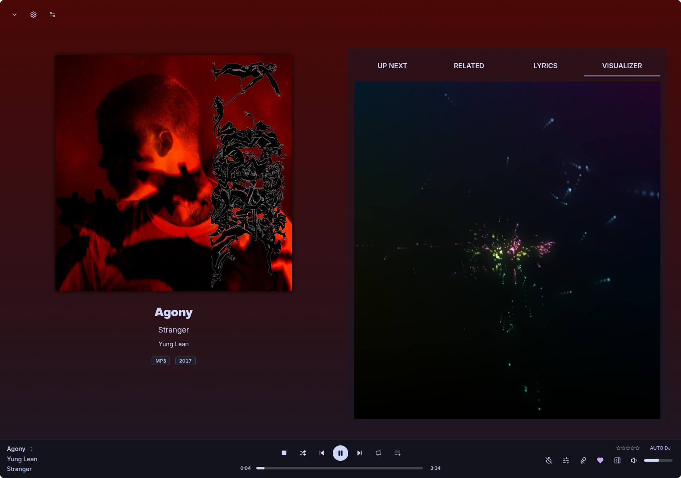Open the sleep timer icon
This screenshot has height=478, width=681.
[549, 460]
